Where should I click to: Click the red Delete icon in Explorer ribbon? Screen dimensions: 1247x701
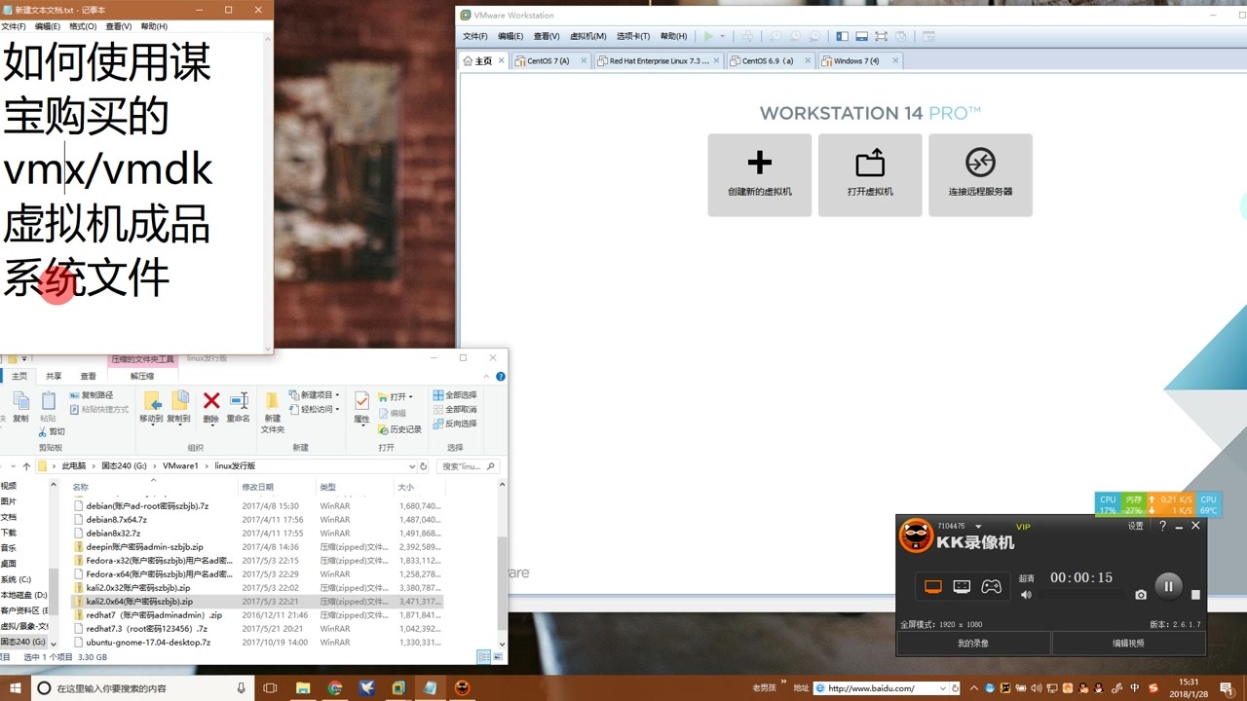(211, 400)
